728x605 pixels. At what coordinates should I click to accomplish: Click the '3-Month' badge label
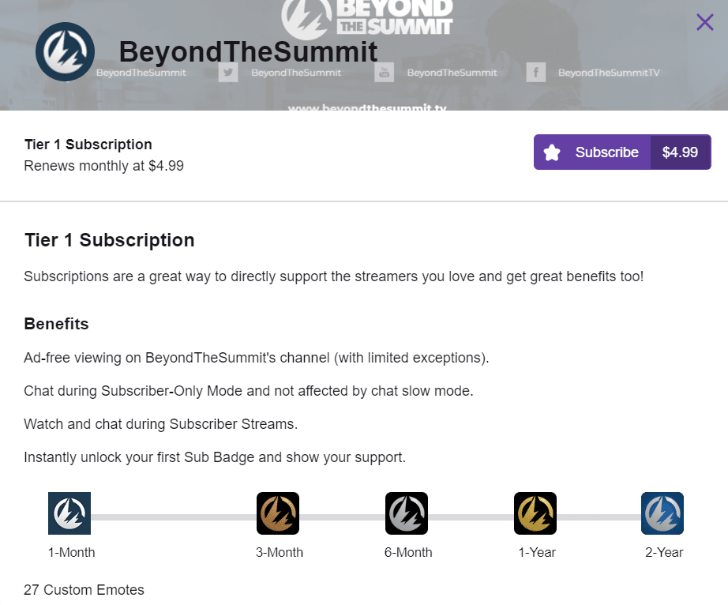[x=280, y=552]
